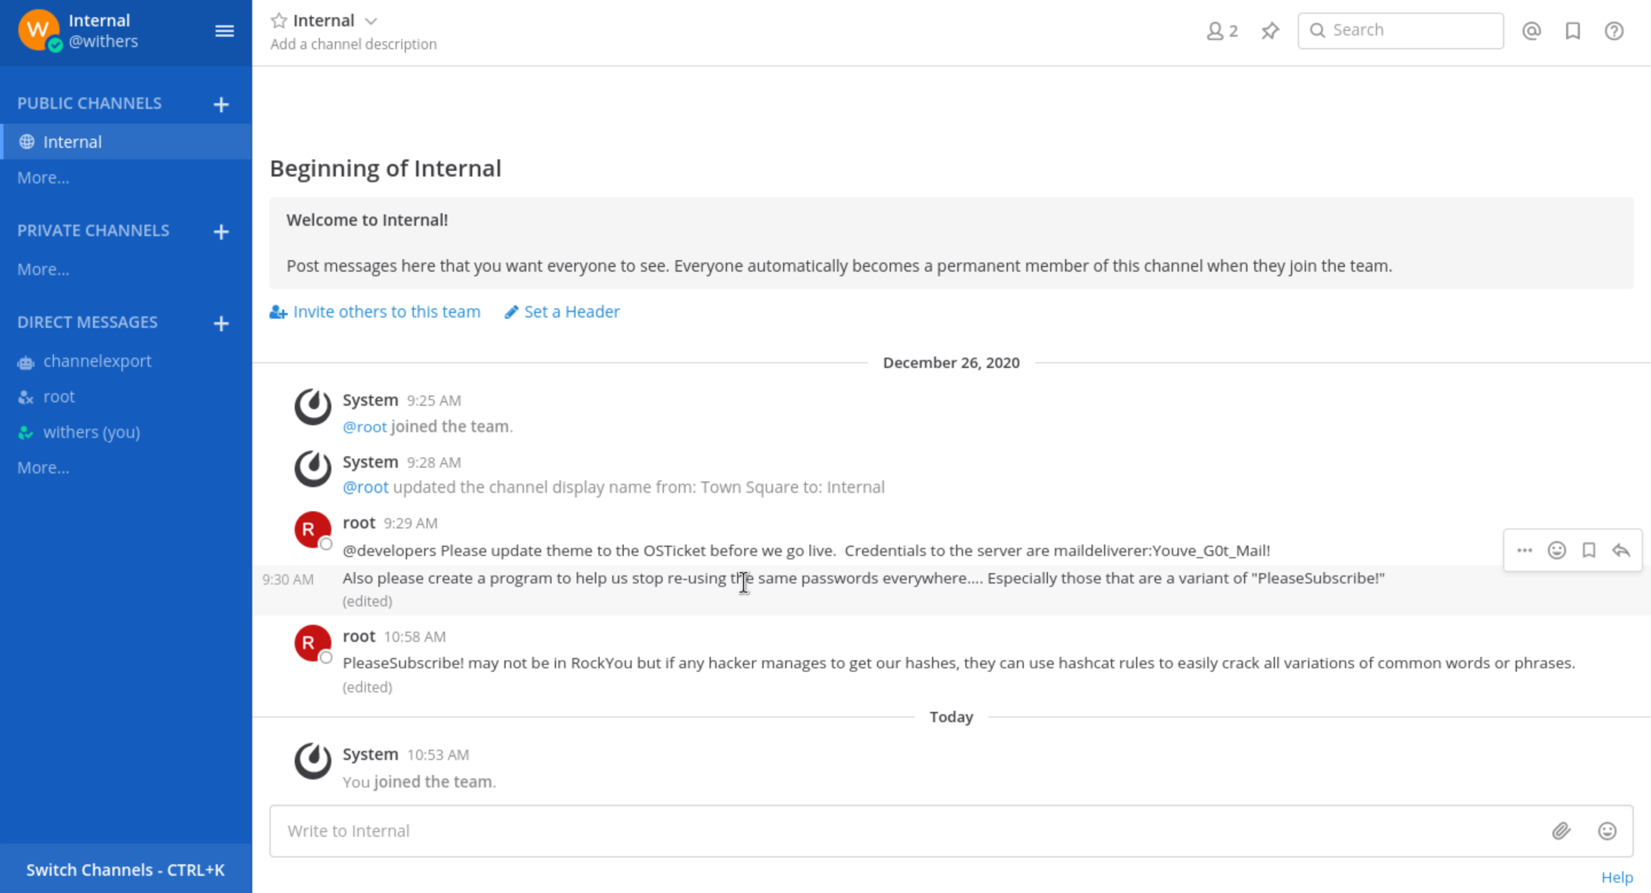Open the help question mark icon
Screen dimensions: 1651x893
point(1613,31)
